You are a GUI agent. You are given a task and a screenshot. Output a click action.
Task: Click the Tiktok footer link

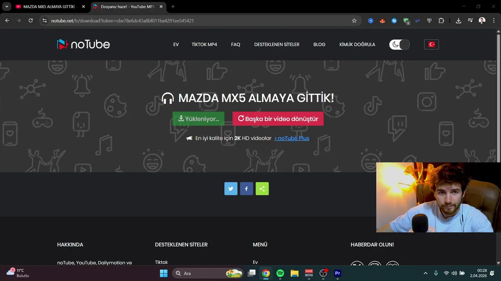click(161, 262)
